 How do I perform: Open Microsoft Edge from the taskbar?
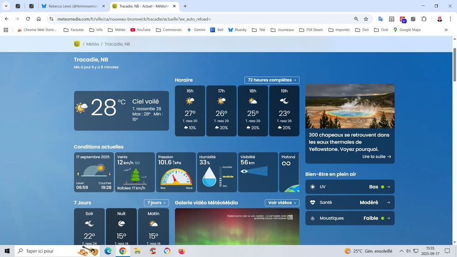pos(108,251)
